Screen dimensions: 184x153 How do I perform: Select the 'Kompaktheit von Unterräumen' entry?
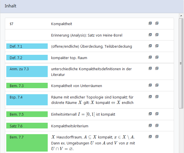click(77, 86)
